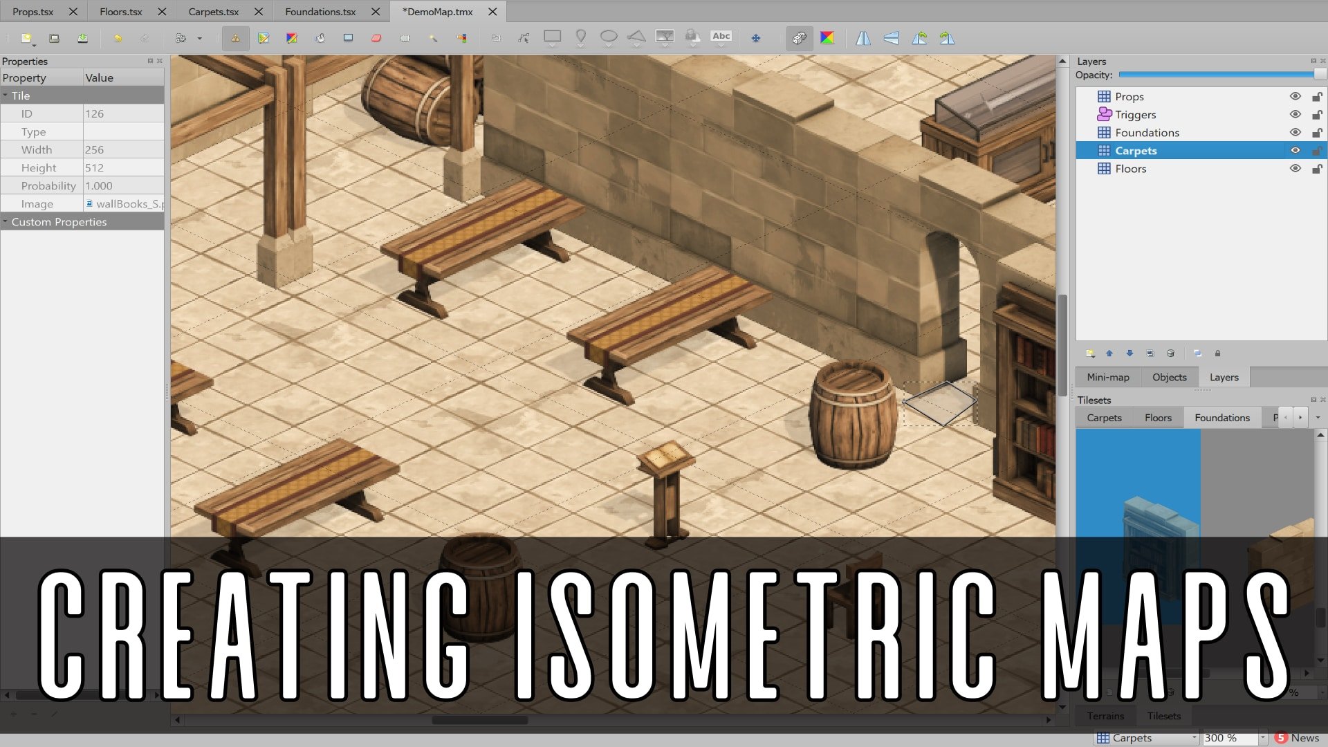
Task: Toggle the Random Mode dice icon
Action: pos(799,39)
